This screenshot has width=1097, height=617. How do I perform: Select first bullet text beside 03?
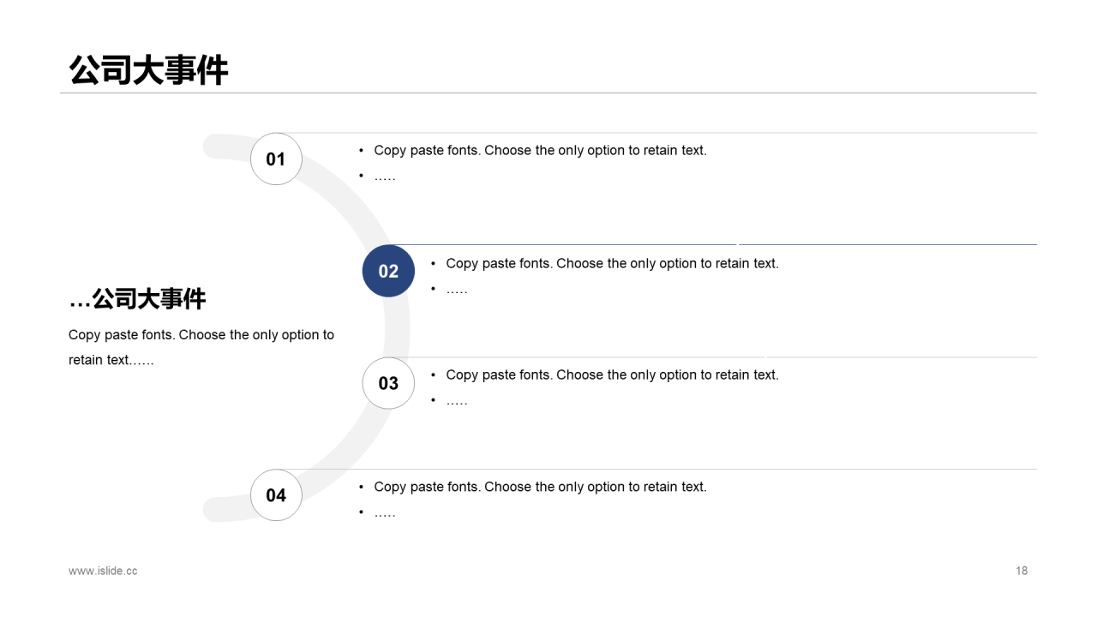(612, 374)
